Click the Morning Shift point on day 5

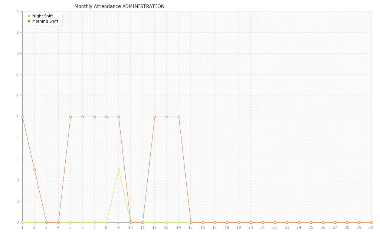pyautogui.click(x=71, y=117)
